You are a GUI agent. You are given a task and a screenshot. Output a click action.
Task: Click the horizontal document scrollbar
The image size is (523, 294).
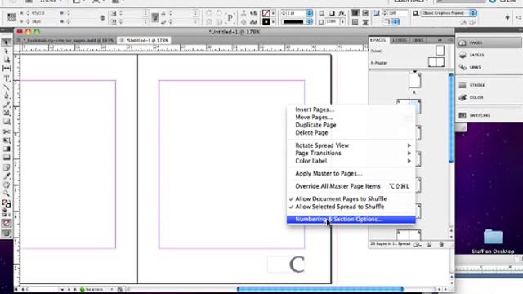[x=320, y=289]
